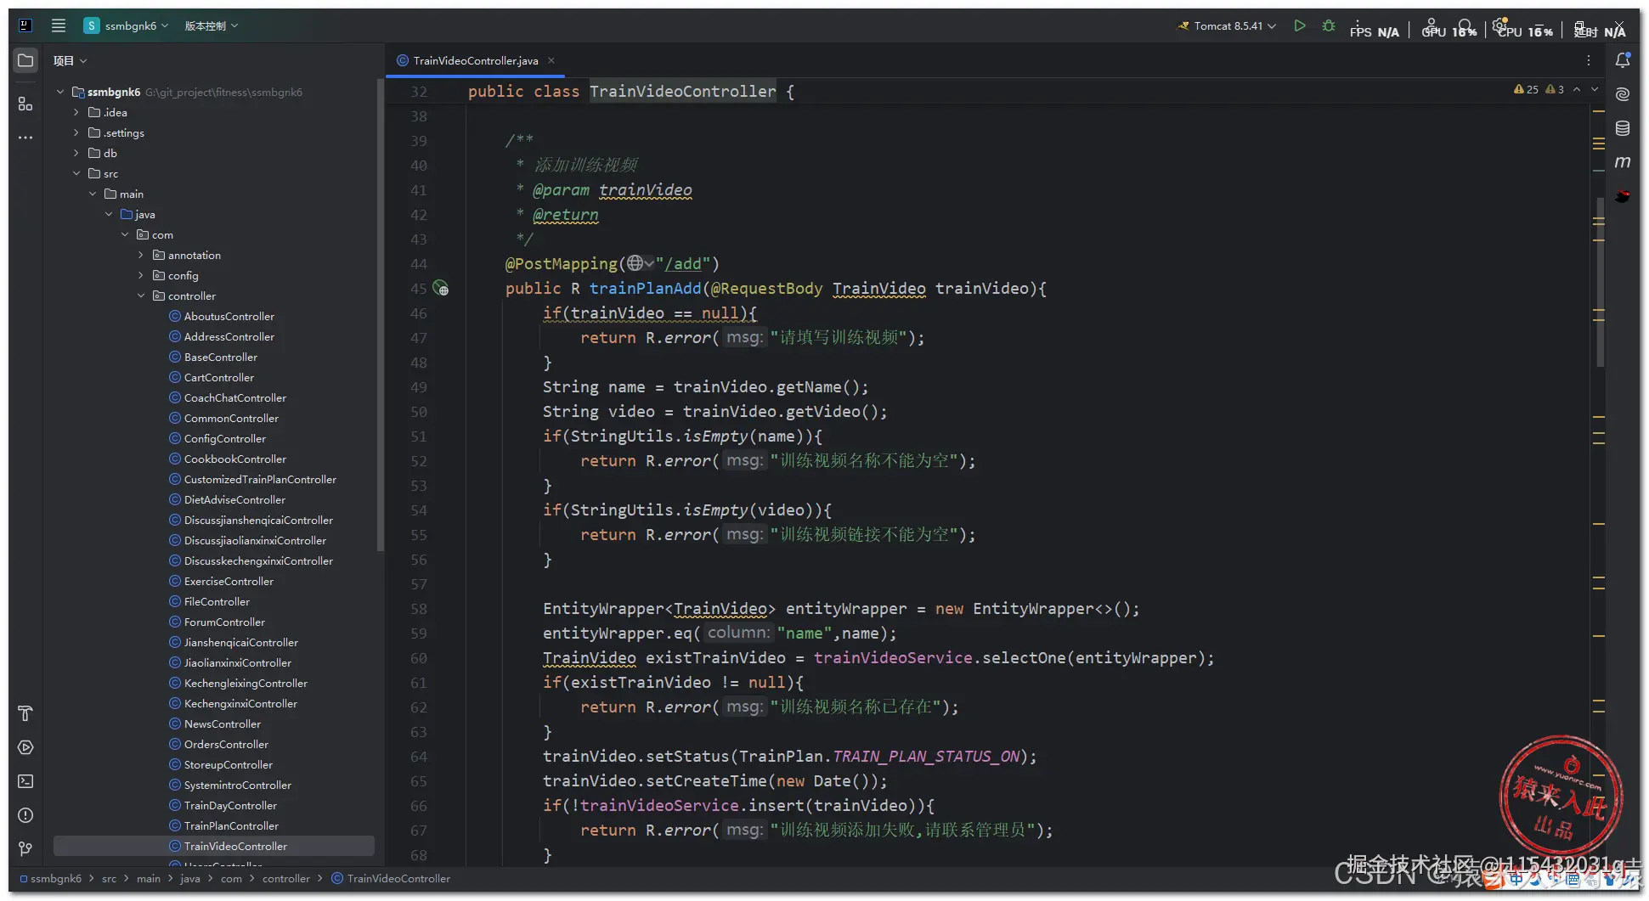The width and height of the screenshot is (1649, 901).
Task: Click the project tree vertical scrollbar
Action: pos(380,314)
